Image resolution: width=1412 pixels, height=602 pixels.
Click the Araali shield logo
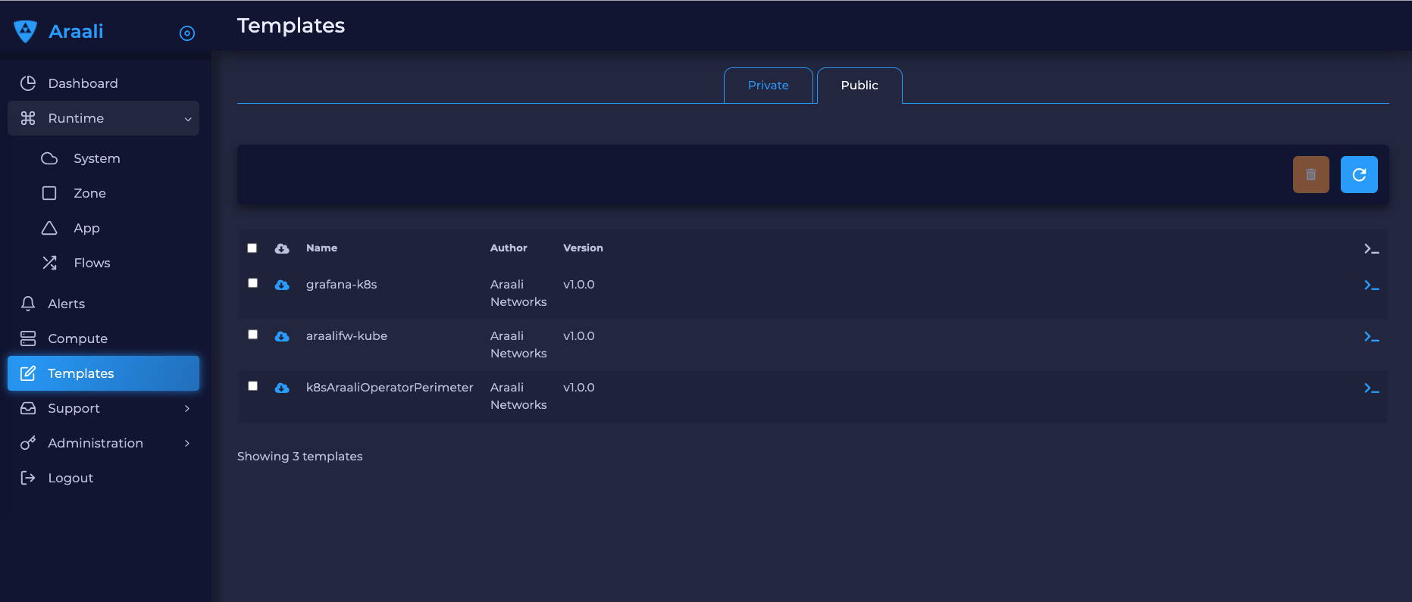[x=25, y=31]
